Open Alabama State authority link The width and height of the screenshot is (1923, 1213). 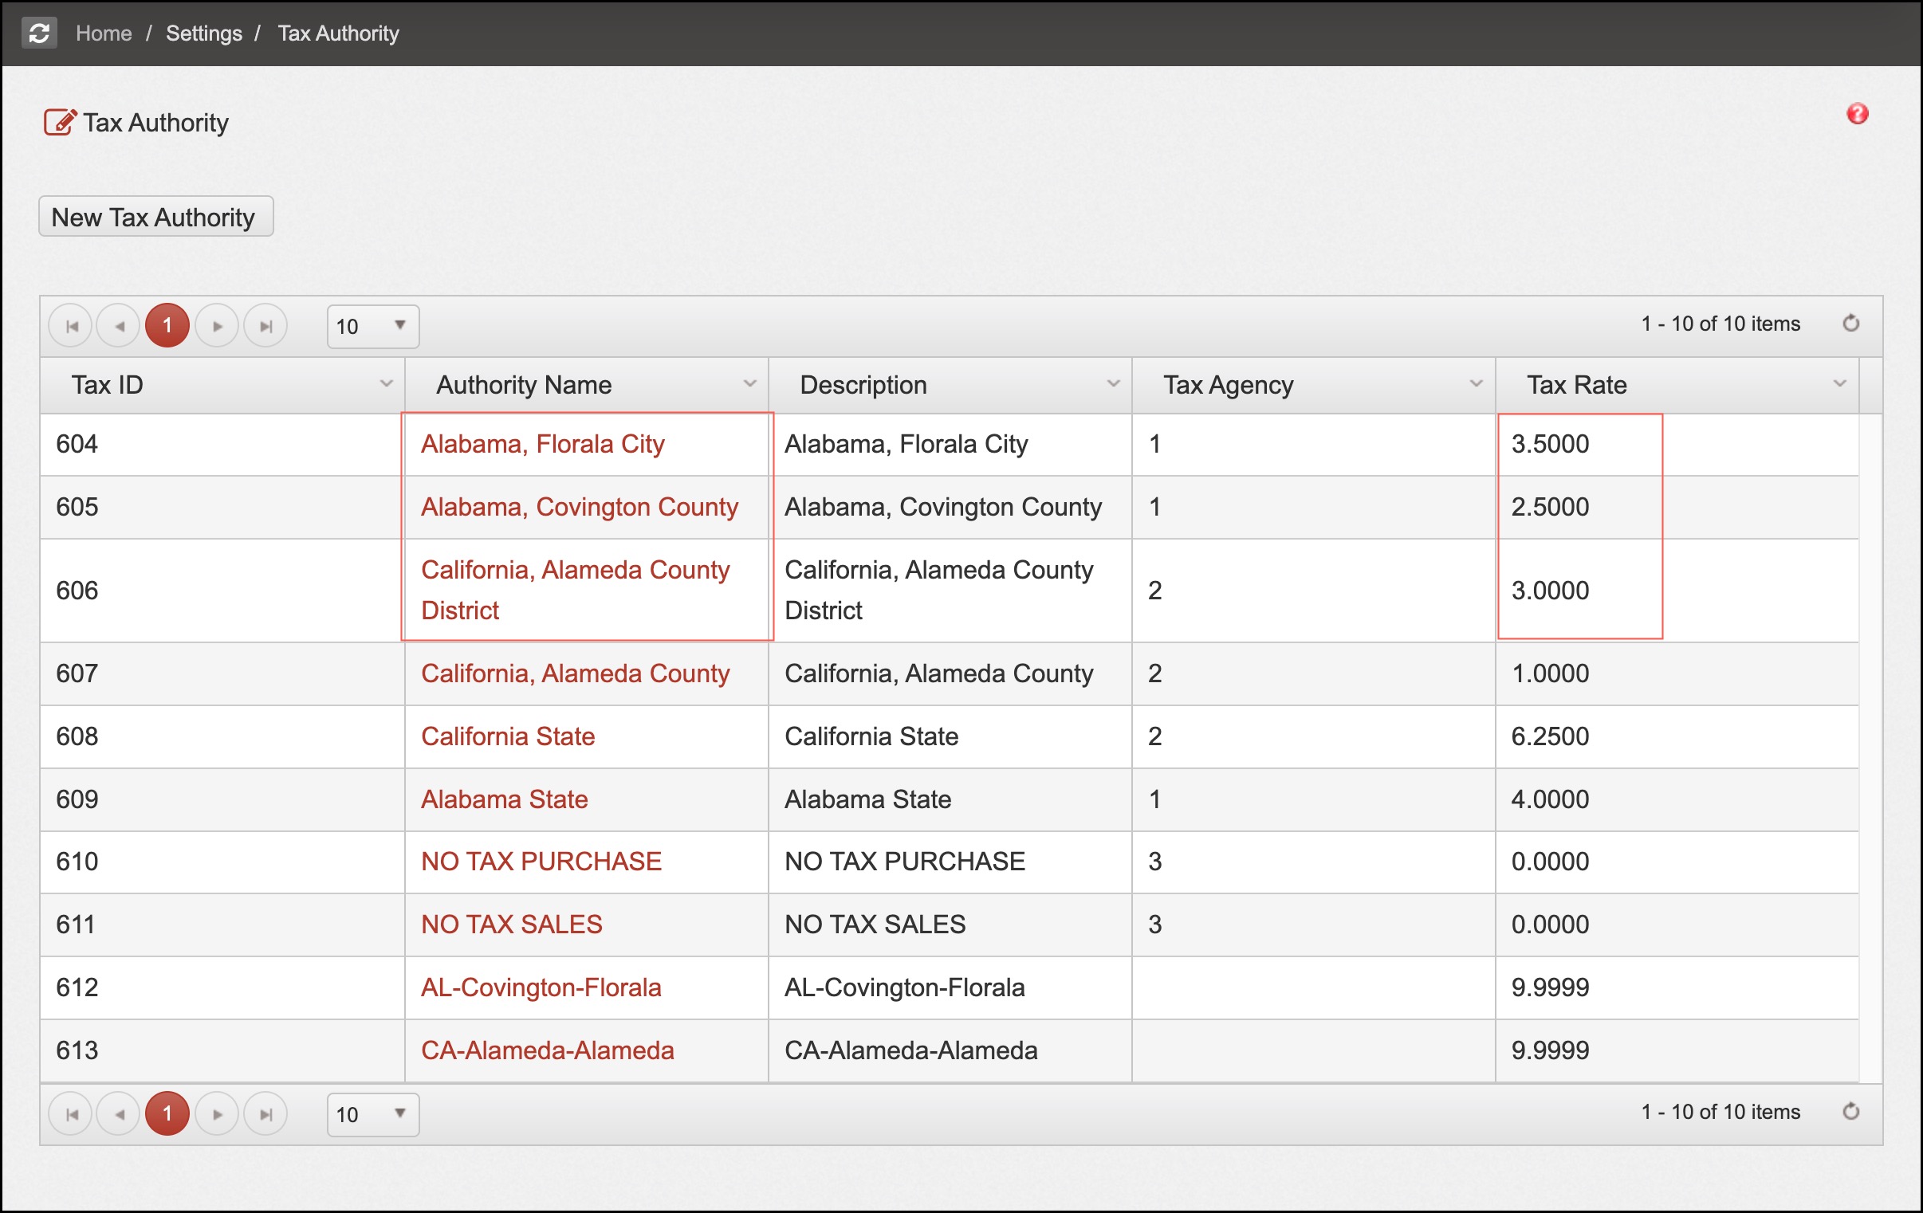(505, 799)
